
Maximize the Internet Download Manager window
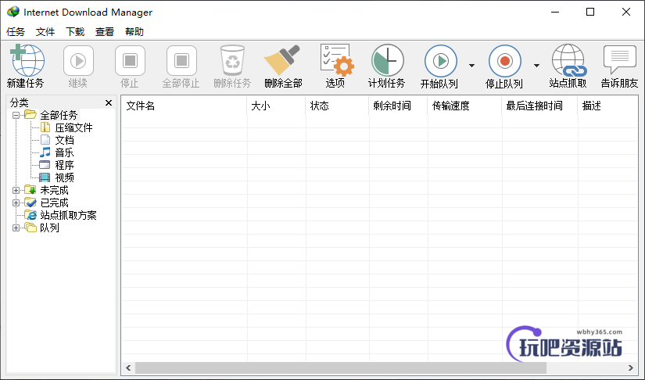point(590,12)
